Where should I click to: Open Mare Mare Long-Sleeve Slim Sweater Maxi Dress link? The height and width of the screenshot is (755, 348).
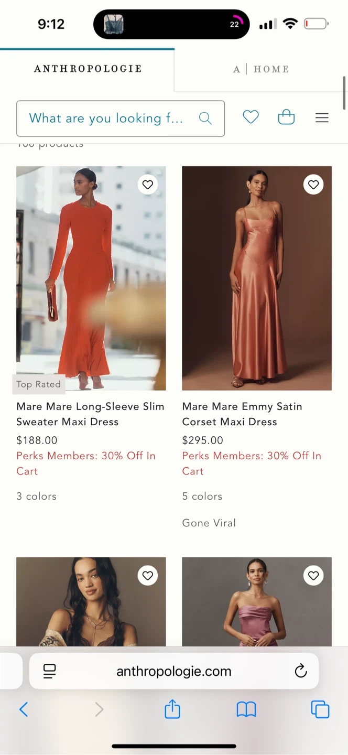[x=90, y=414]
